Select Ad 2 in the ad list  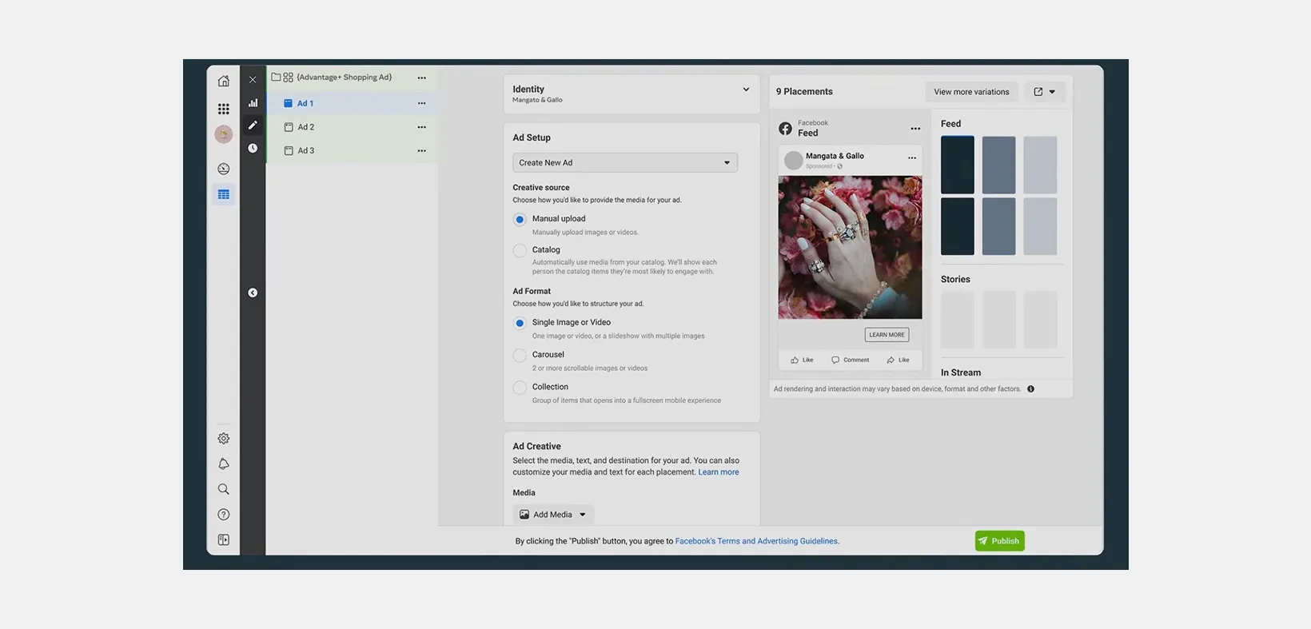[353, 127]
